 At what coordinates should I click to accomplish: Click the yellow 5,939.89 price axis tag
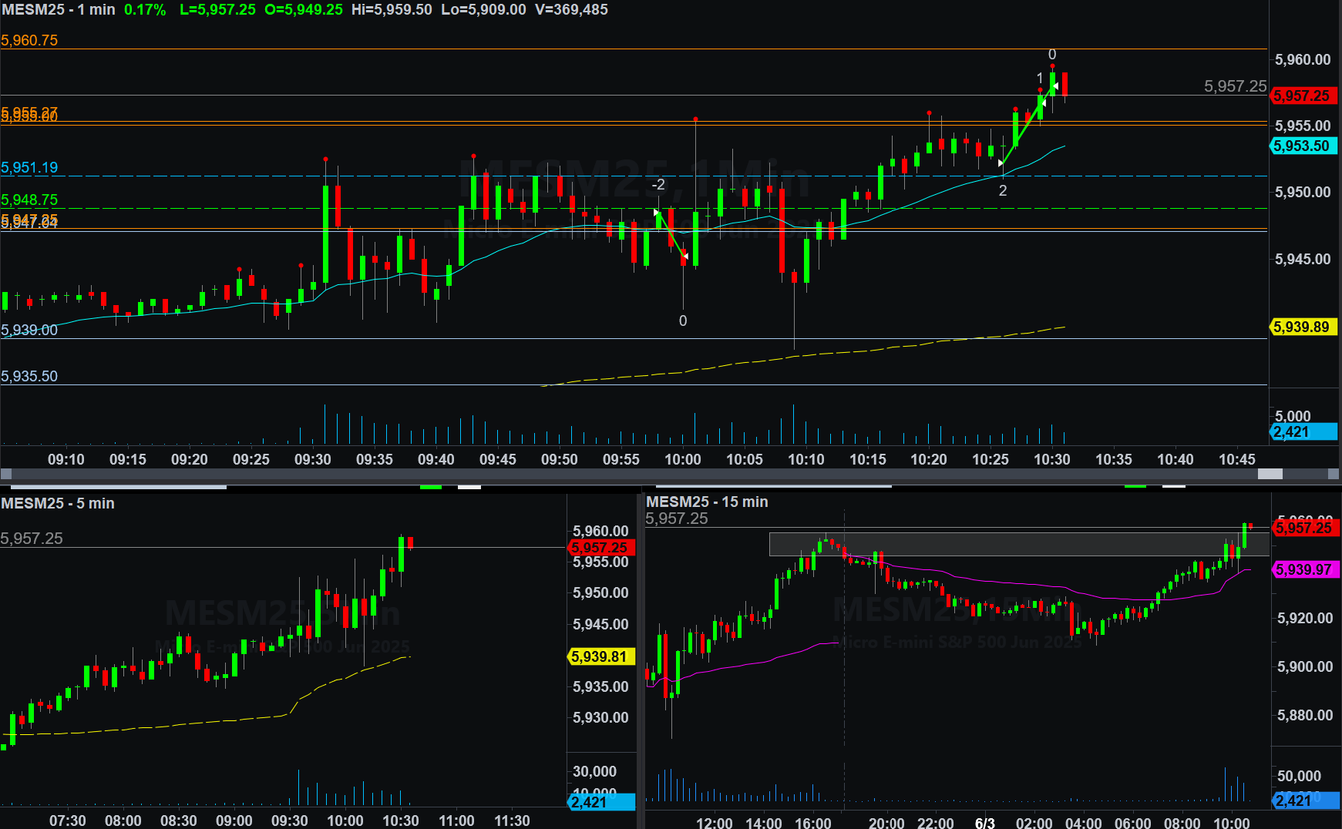coord(1302,327)
